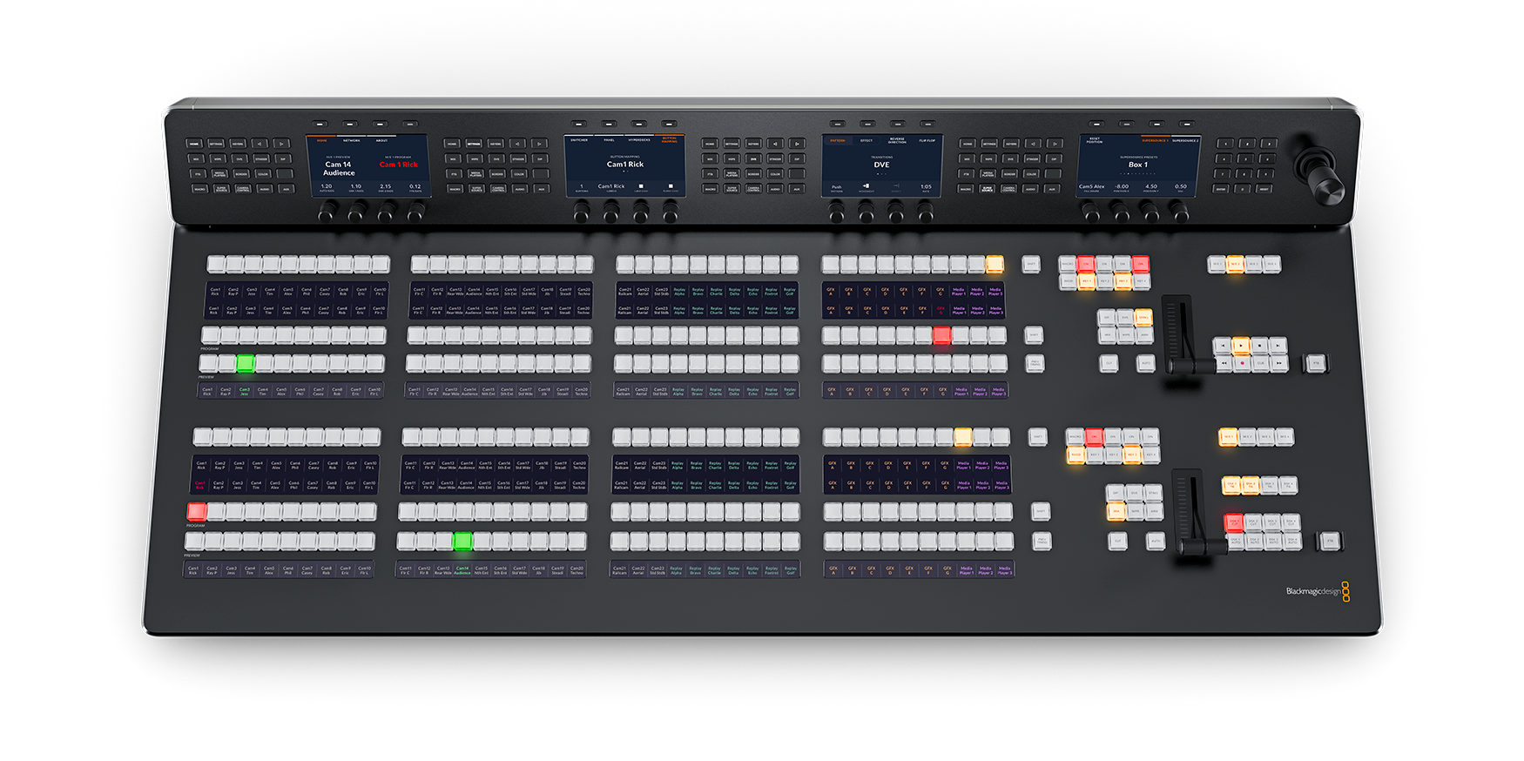1524x761 pixels.
Task: Tap the lit red program button in upper M/E
Action: [x=941, y=335]
